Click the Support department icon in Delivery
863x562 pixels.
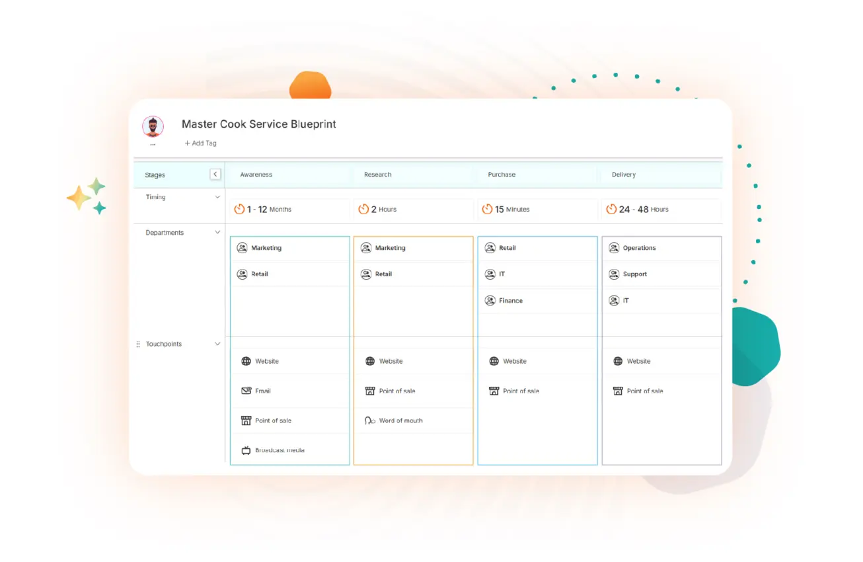[x=614, y=274]
